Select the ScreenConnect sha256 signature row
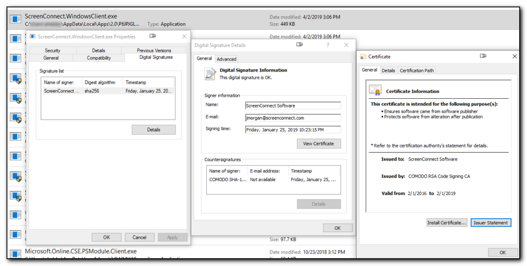Screen dimensions: 527x266 click(108, 91)
